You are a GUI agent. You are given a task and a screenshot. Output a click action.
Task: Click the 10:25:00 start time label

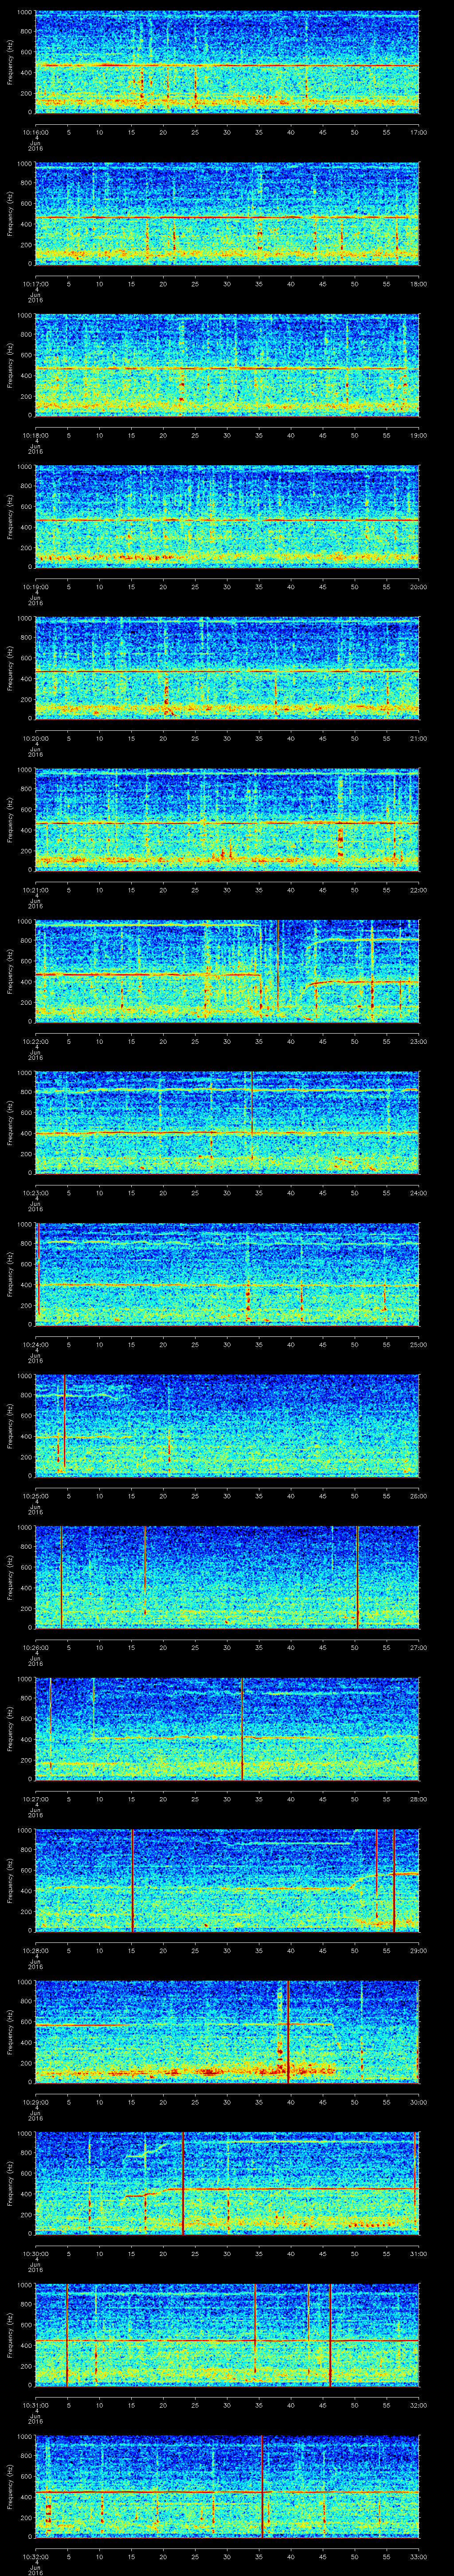(35, 1496)
